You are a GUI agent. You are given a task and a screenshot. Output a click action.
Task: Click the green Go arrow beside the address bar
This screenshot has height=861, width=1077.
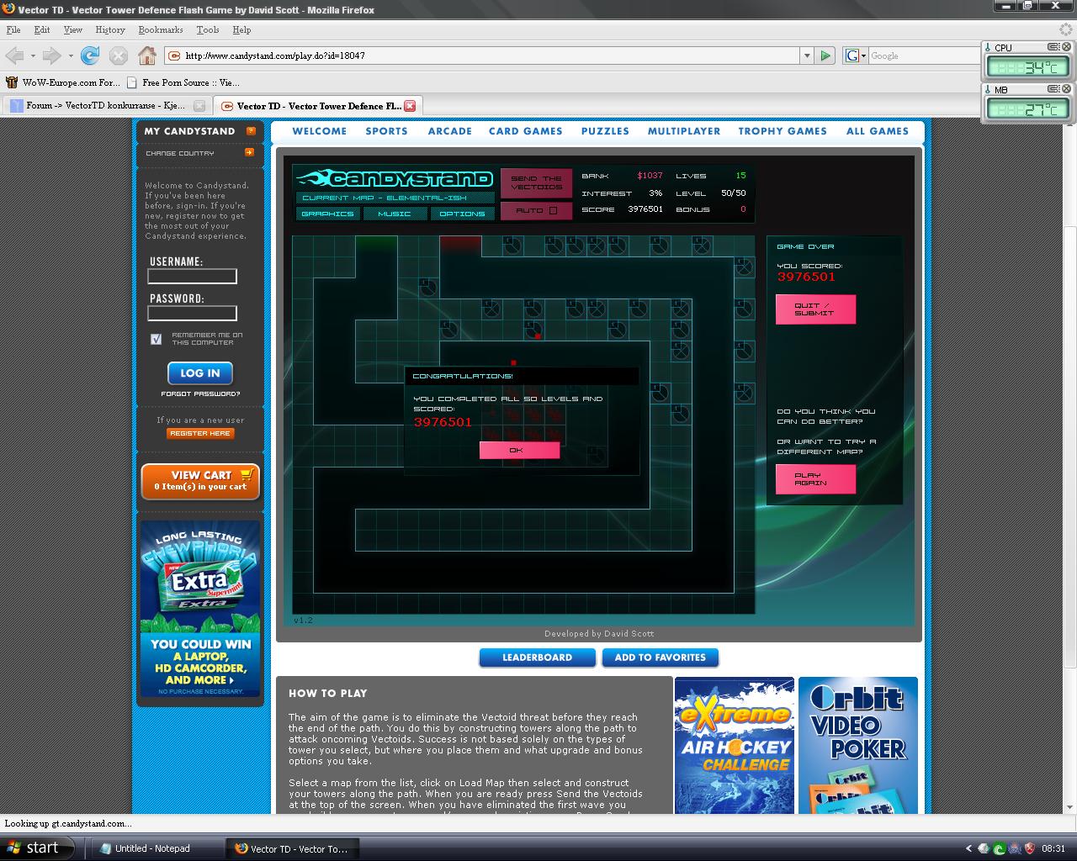point(825,55)
